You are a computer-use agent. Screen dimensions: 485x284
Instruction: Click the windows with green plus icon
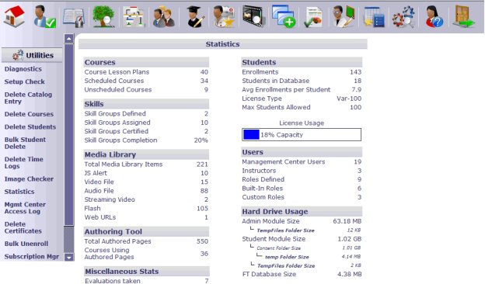(x=284, y=16)
